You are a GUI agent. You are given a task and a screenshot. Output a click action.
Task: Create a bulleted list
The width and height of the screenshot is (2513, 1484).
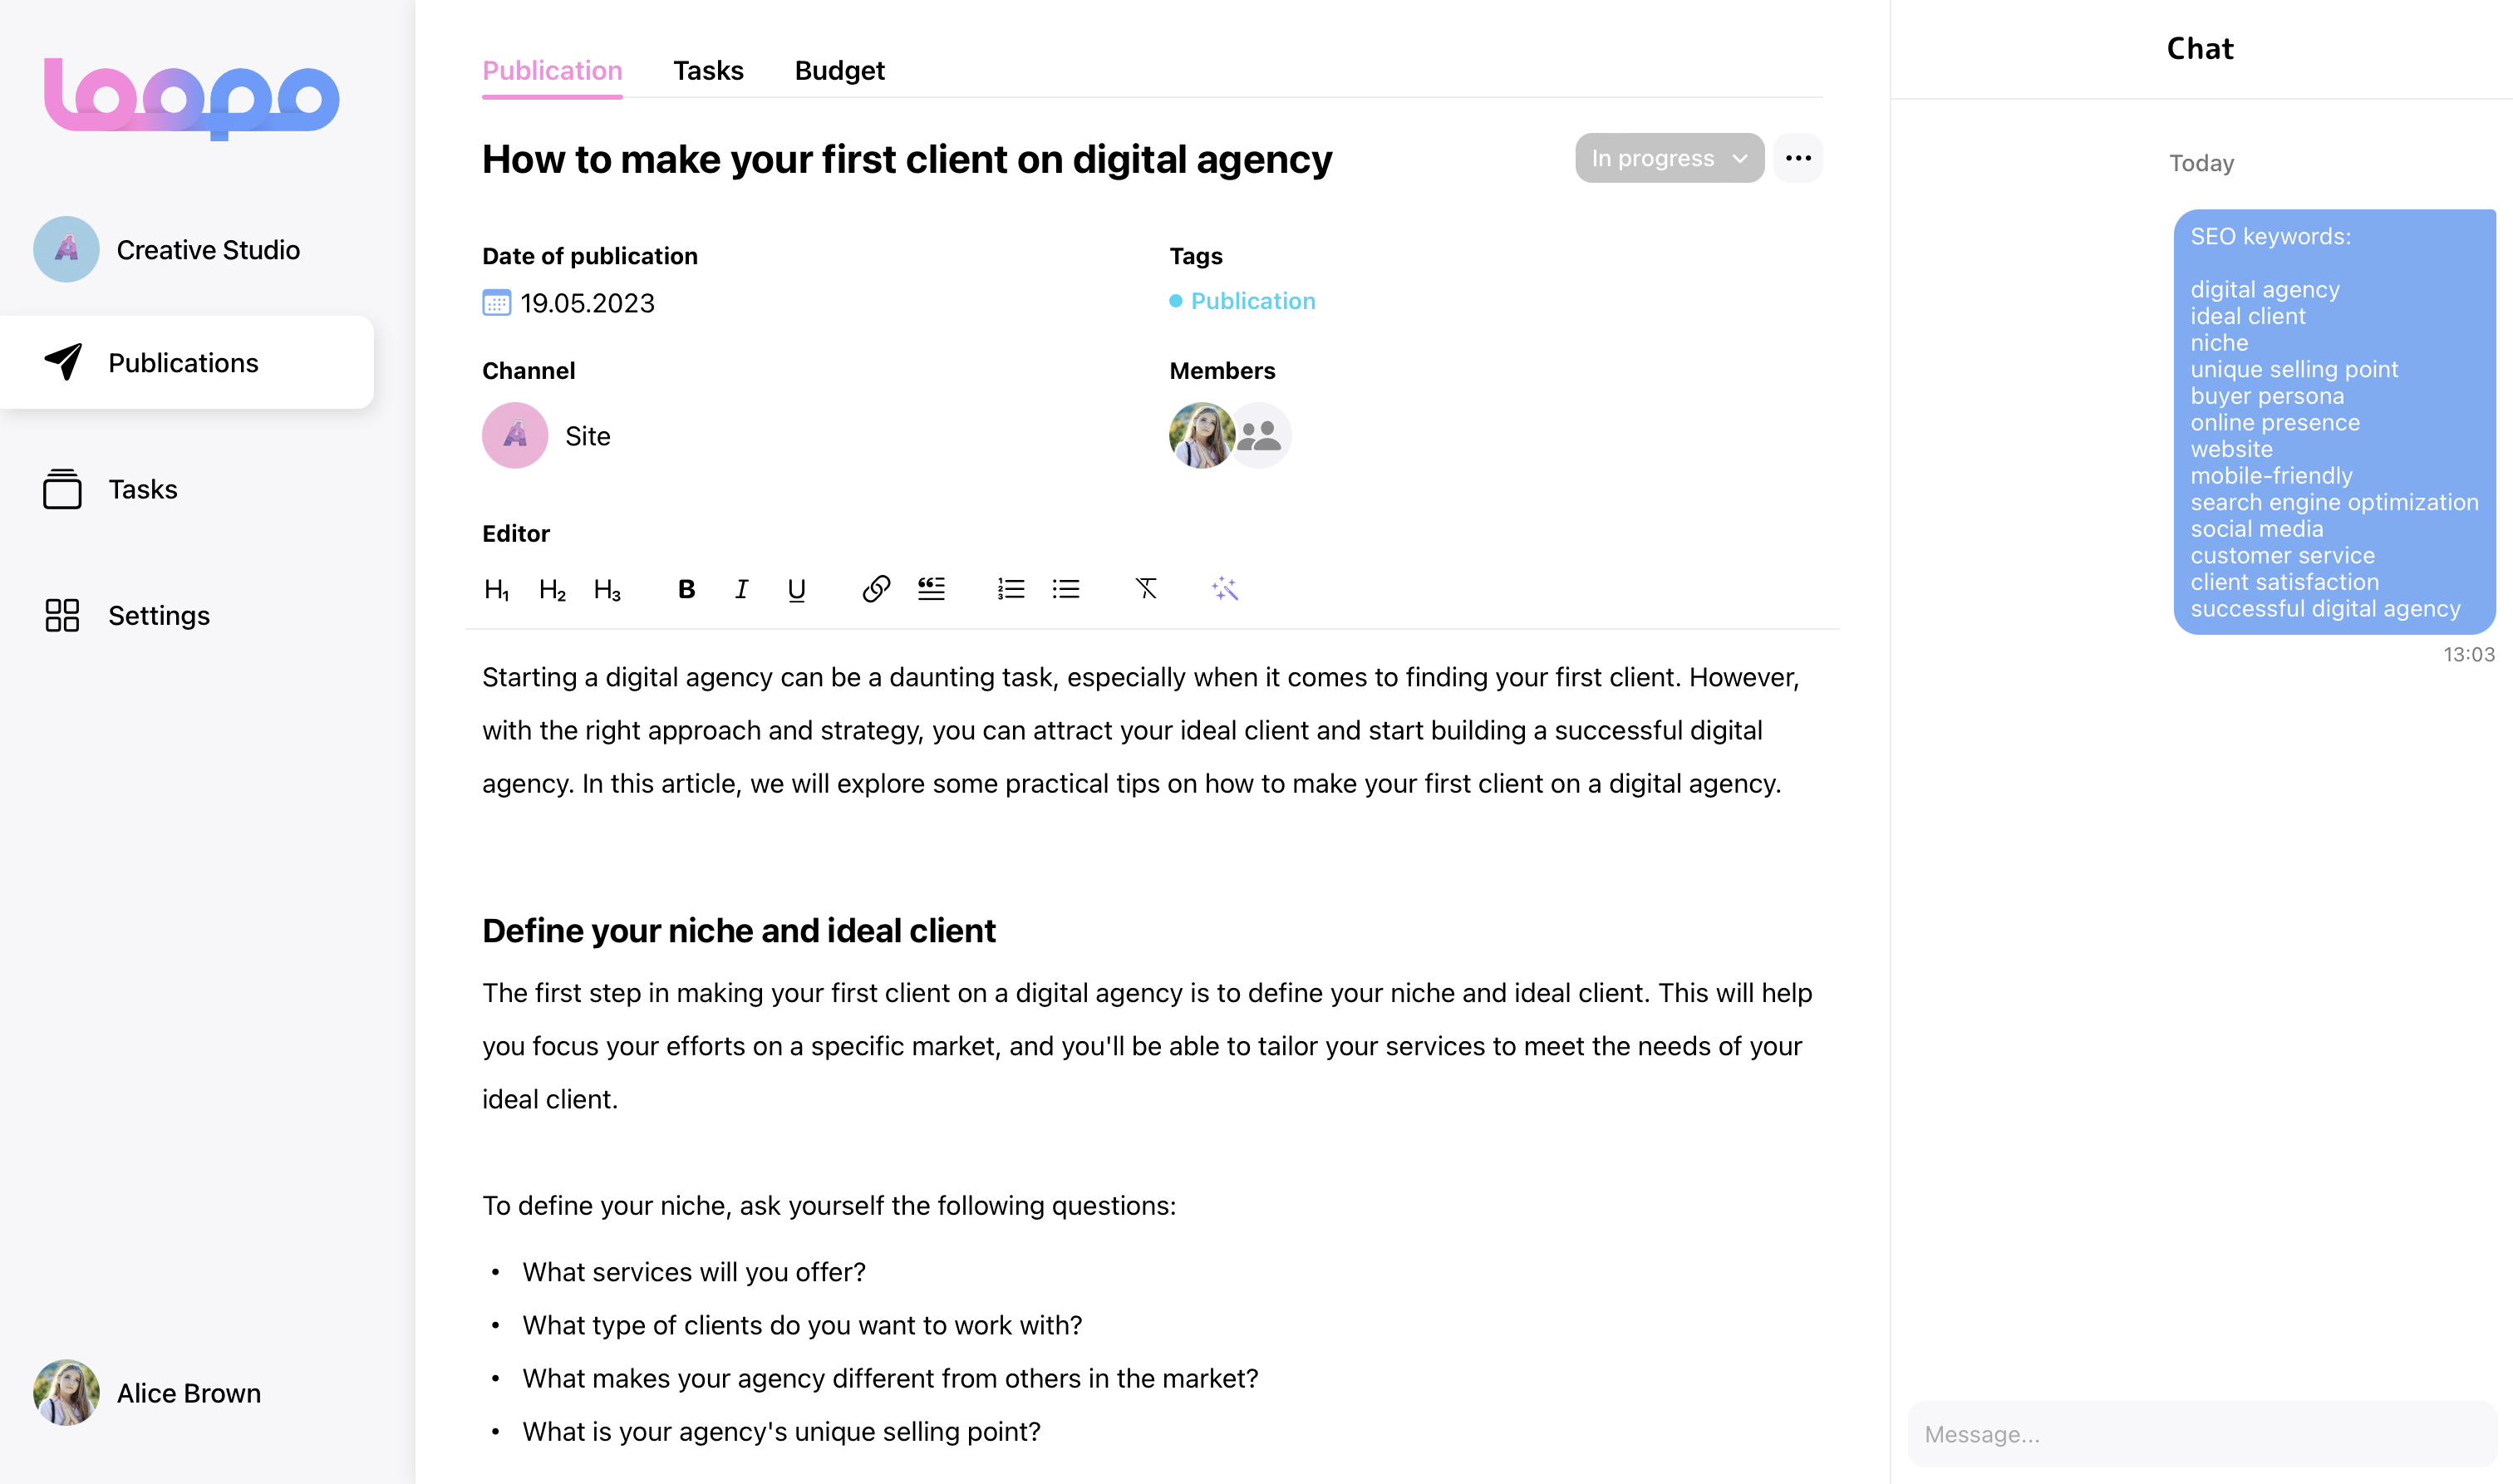pos(1066,589)
